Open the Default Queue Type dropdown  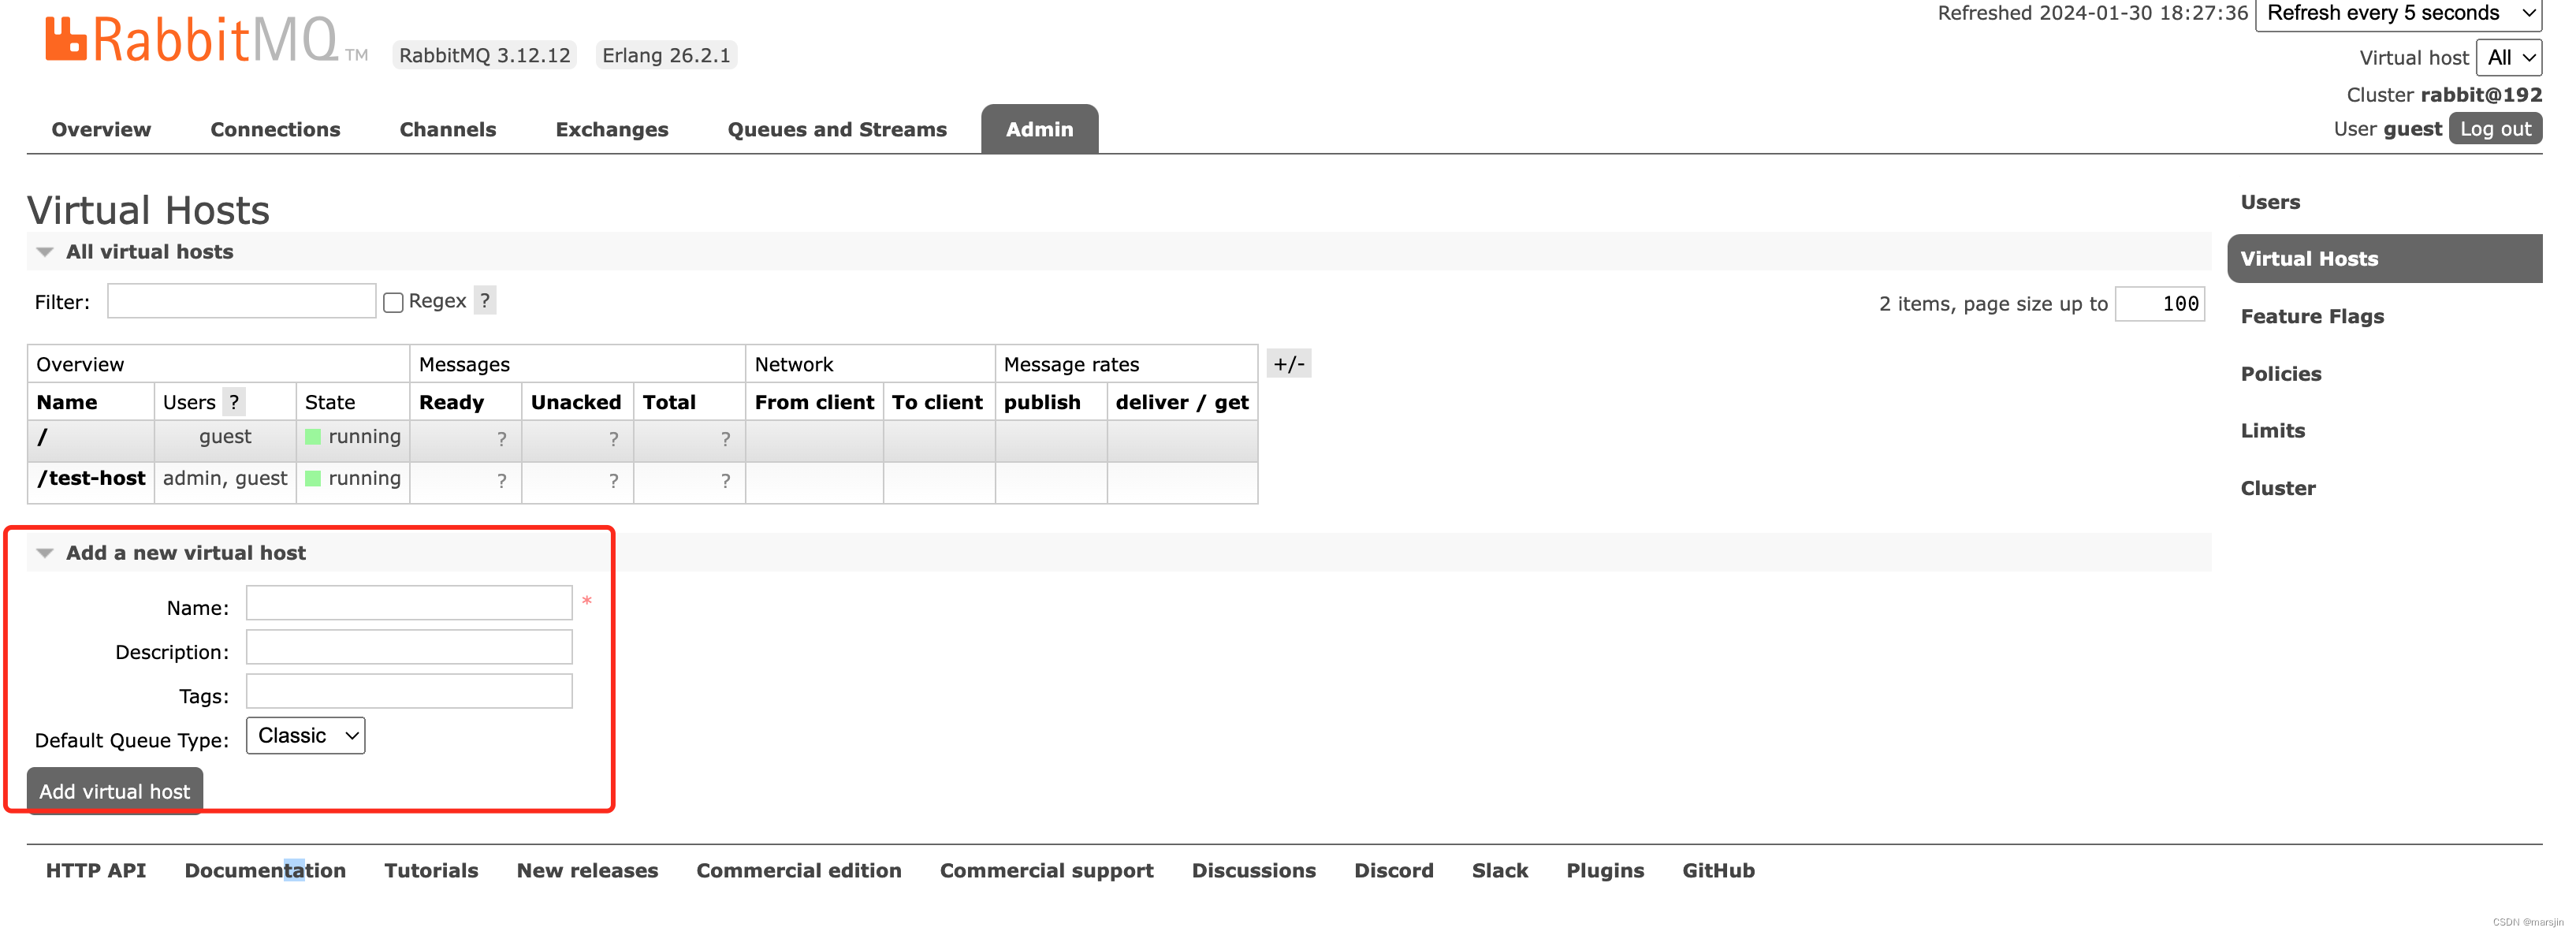point(305,735)
